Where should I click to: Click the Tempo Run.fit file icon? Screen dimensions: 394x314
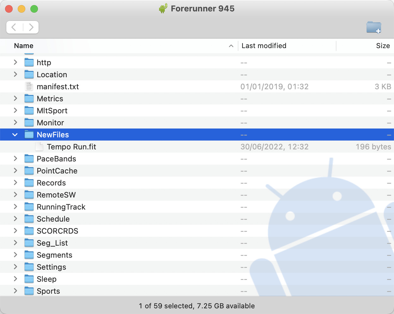39,147
